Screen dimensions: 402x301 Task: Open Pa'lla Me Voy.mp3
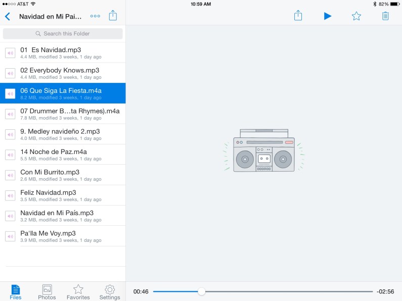coord(63,236)
